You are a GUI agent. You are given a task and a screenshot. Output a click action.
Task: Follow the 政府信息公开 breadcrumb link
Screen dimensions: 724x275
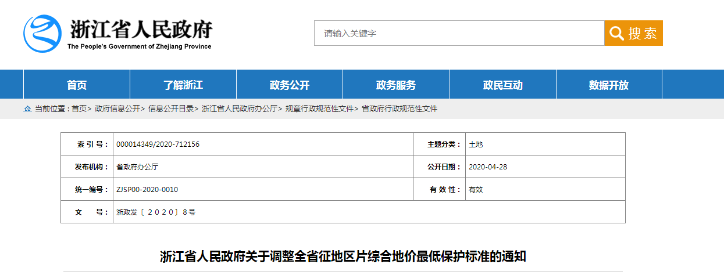pos(117,108)
